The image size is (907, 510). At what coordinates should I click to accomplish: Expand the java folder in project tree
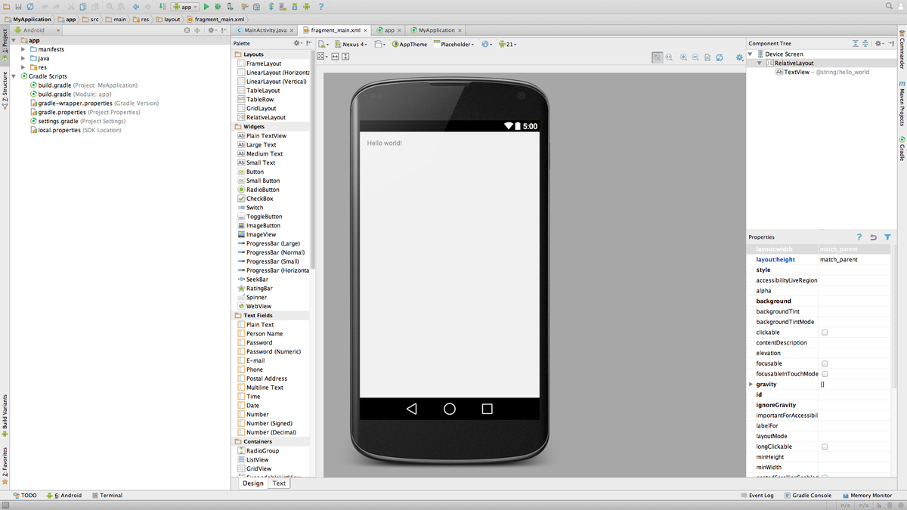pyautogui.click(x=23, y=58)
